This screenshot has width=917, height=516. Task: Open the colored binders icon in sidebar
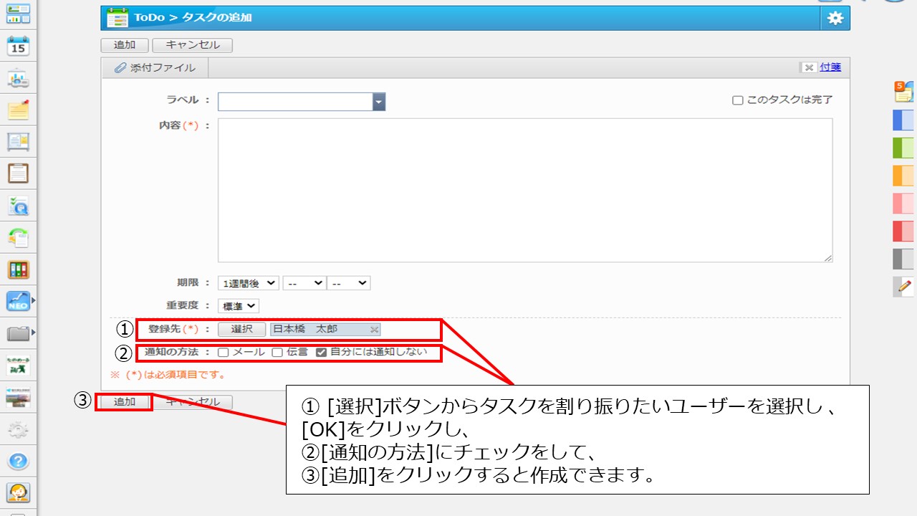pyautogui.click(x=18, y=269)
